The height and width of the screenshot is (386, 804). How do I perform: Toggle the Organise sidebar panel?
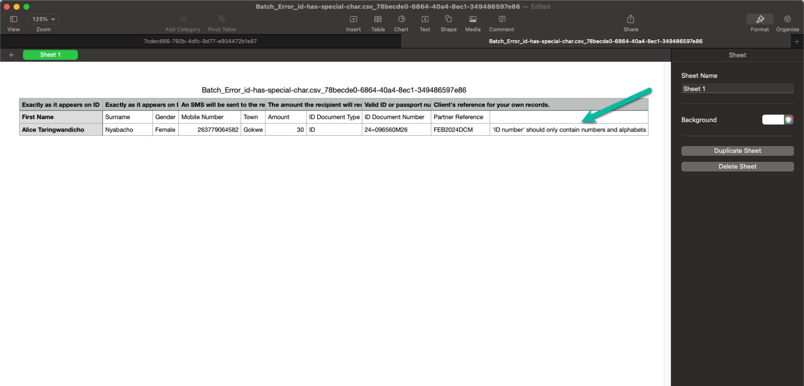click(787, 19)
